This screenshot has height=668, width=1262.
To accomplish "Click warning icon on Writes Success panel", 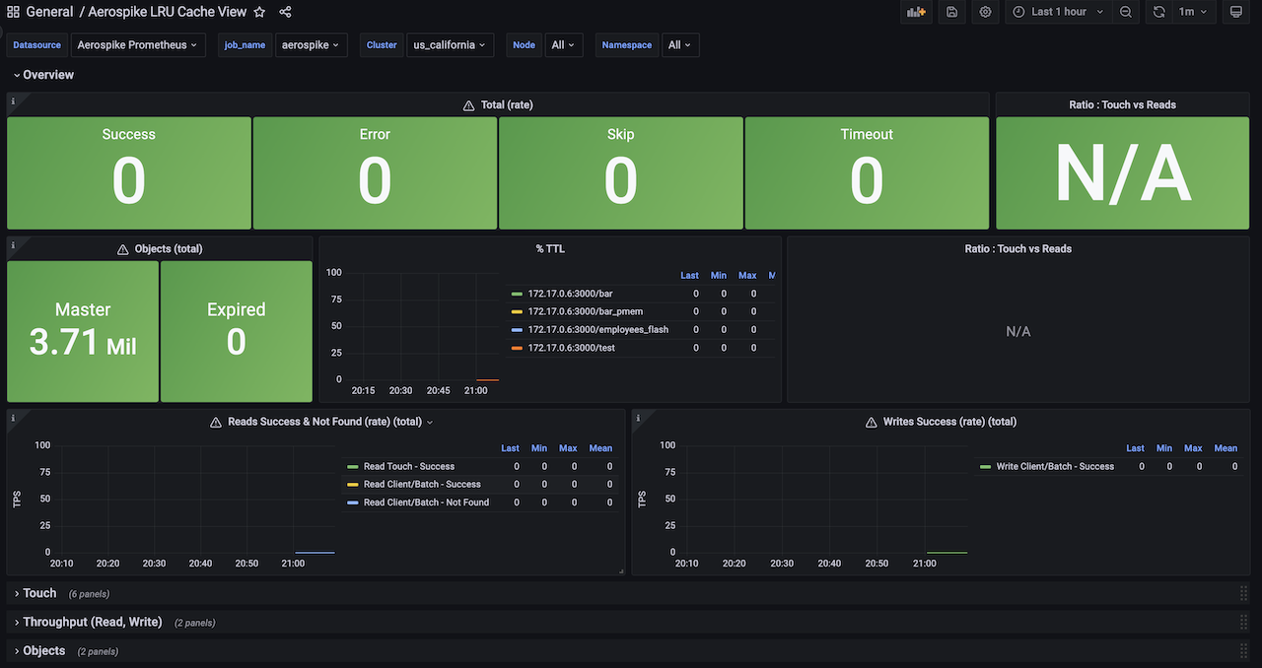I will tap(871, 422).
